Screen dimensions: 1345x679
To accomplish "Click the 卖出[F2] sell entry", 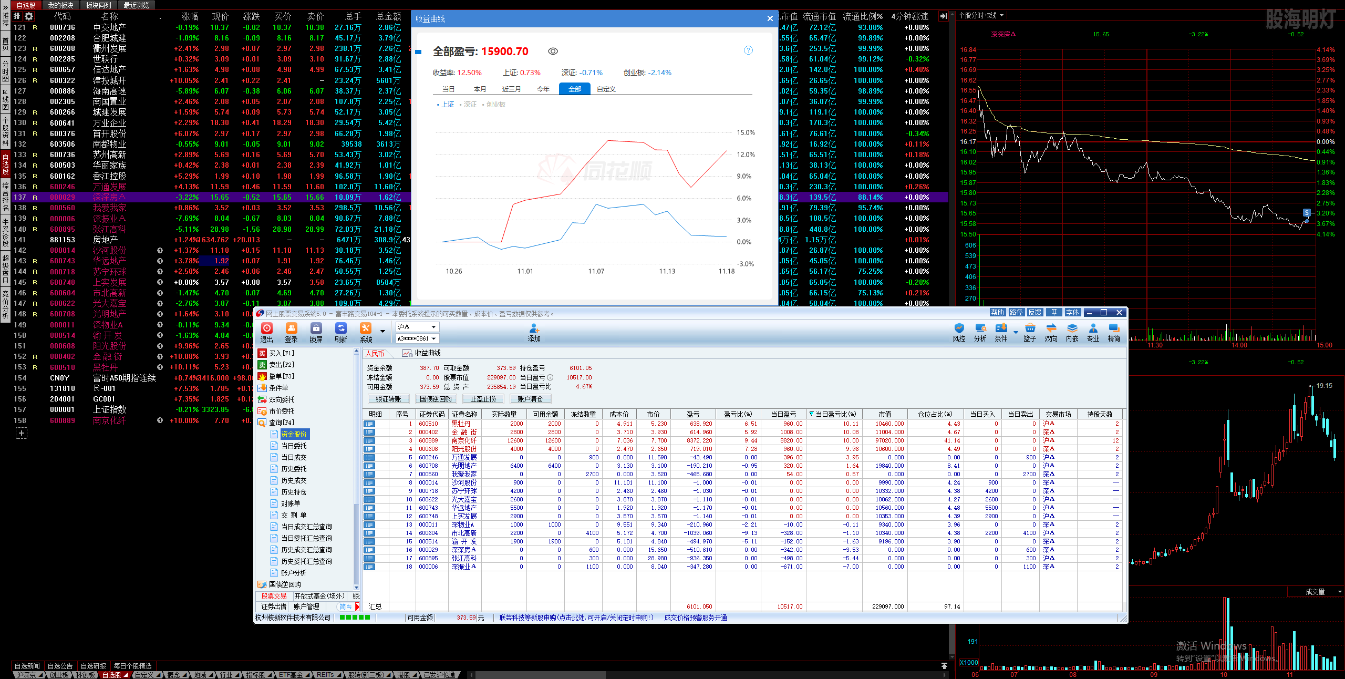I will [x=276, y=365].
